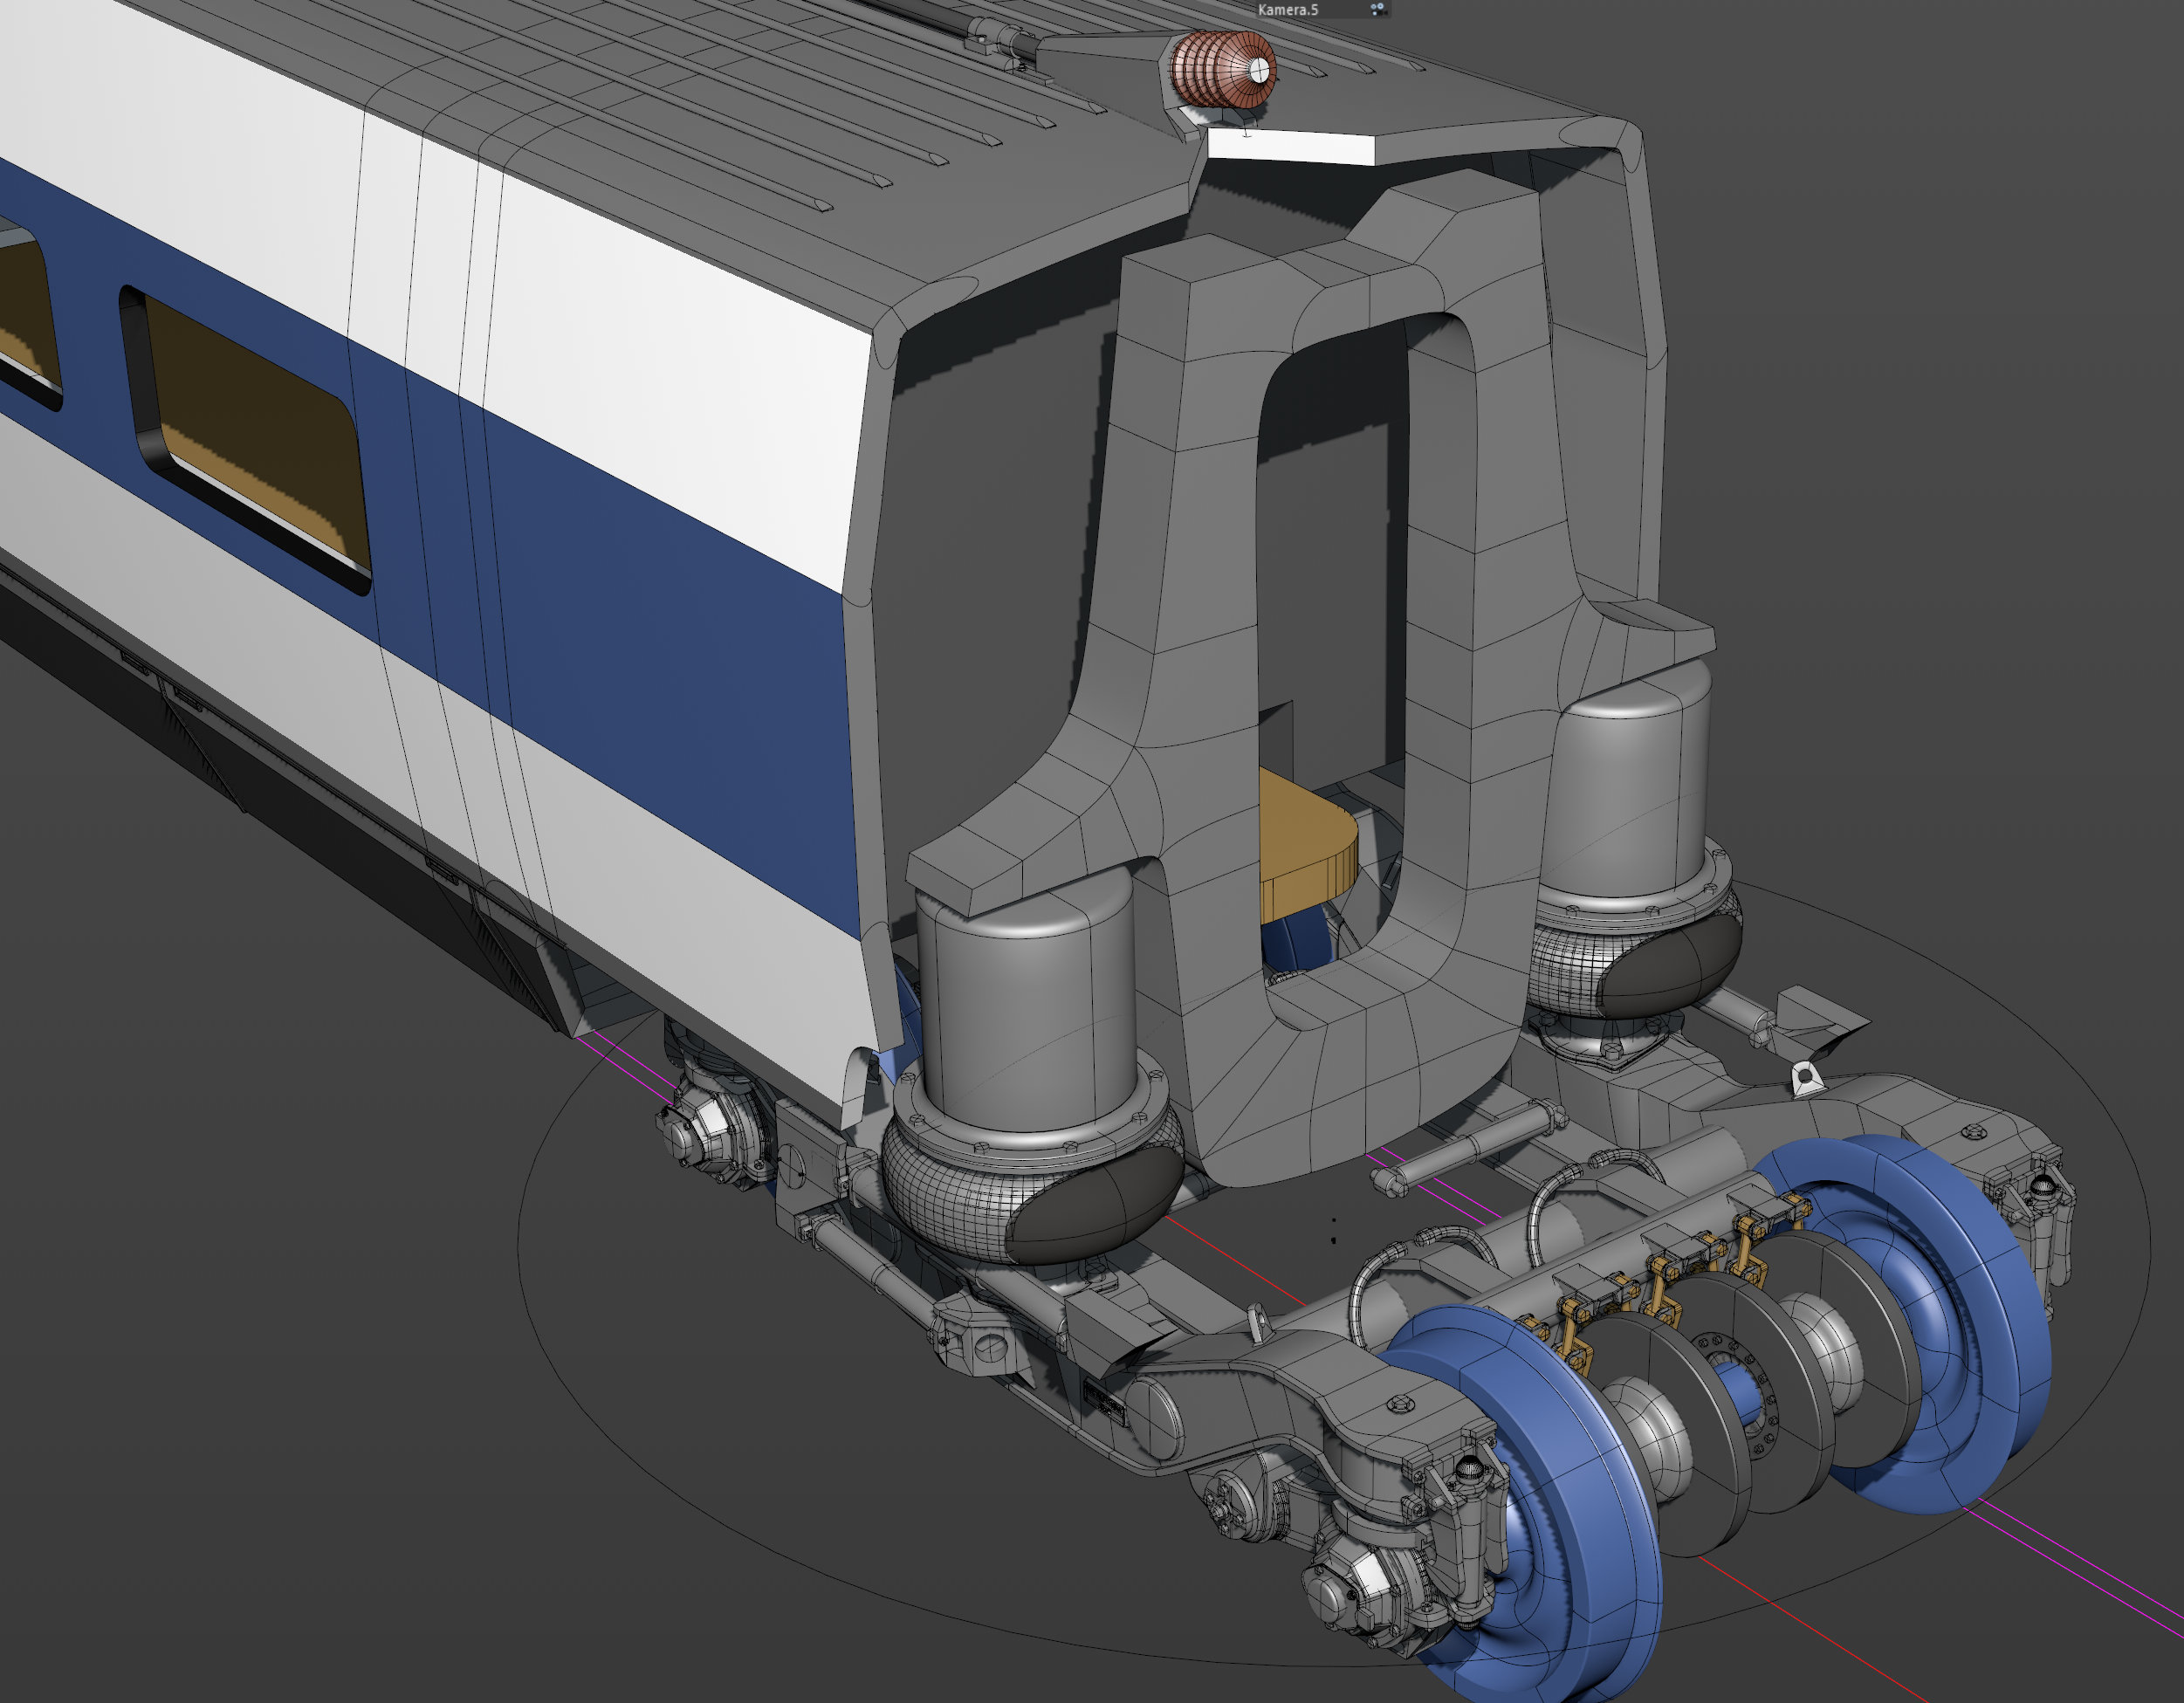Click the Kamera.5 camera label
Viewport: 2184px width, 1703px height.
(1288, 10)
